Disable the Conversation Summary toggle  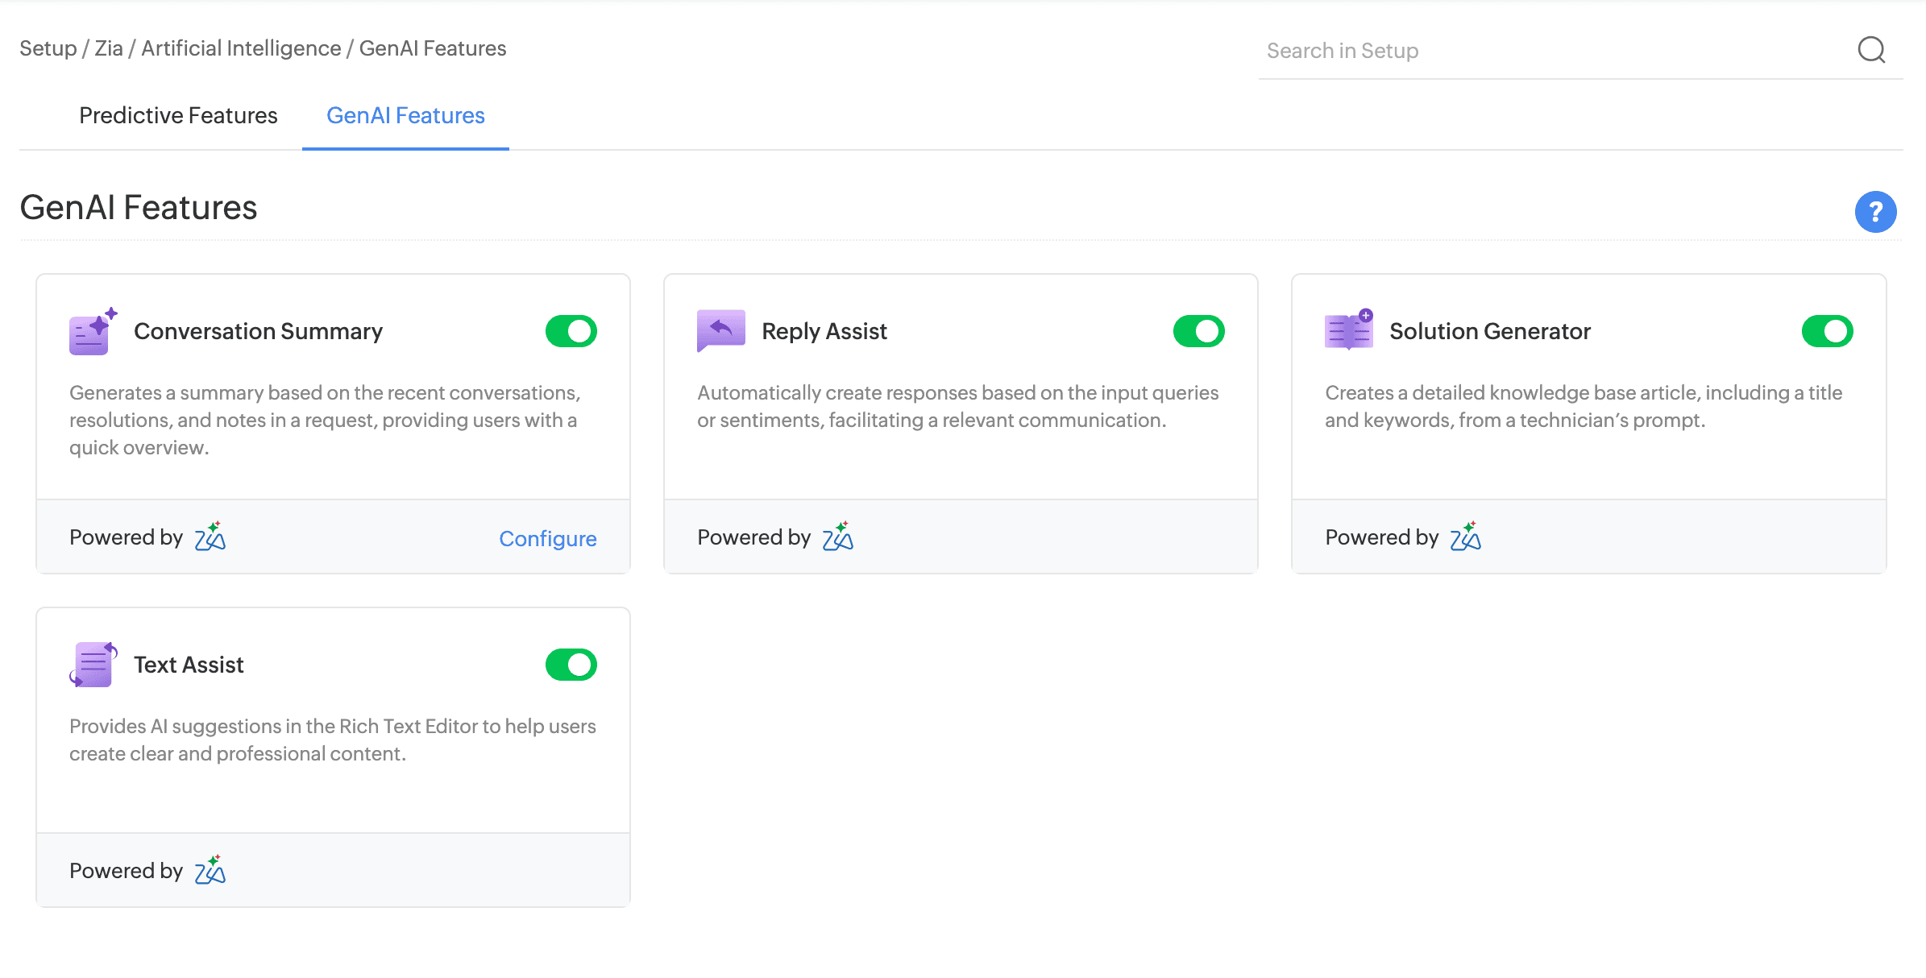571,331
